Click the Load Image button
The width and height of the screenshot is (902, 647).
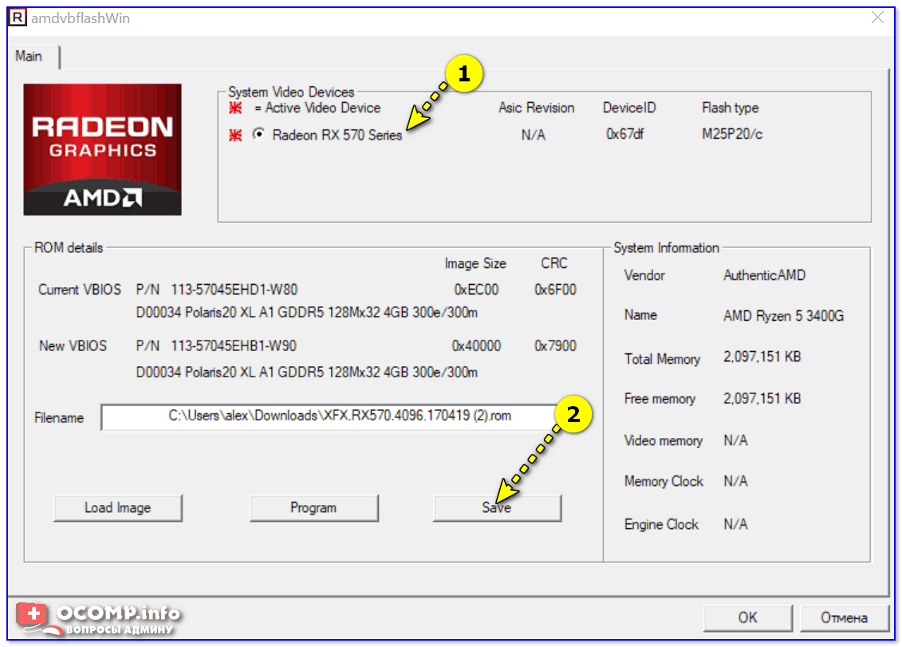click(118, 507)
